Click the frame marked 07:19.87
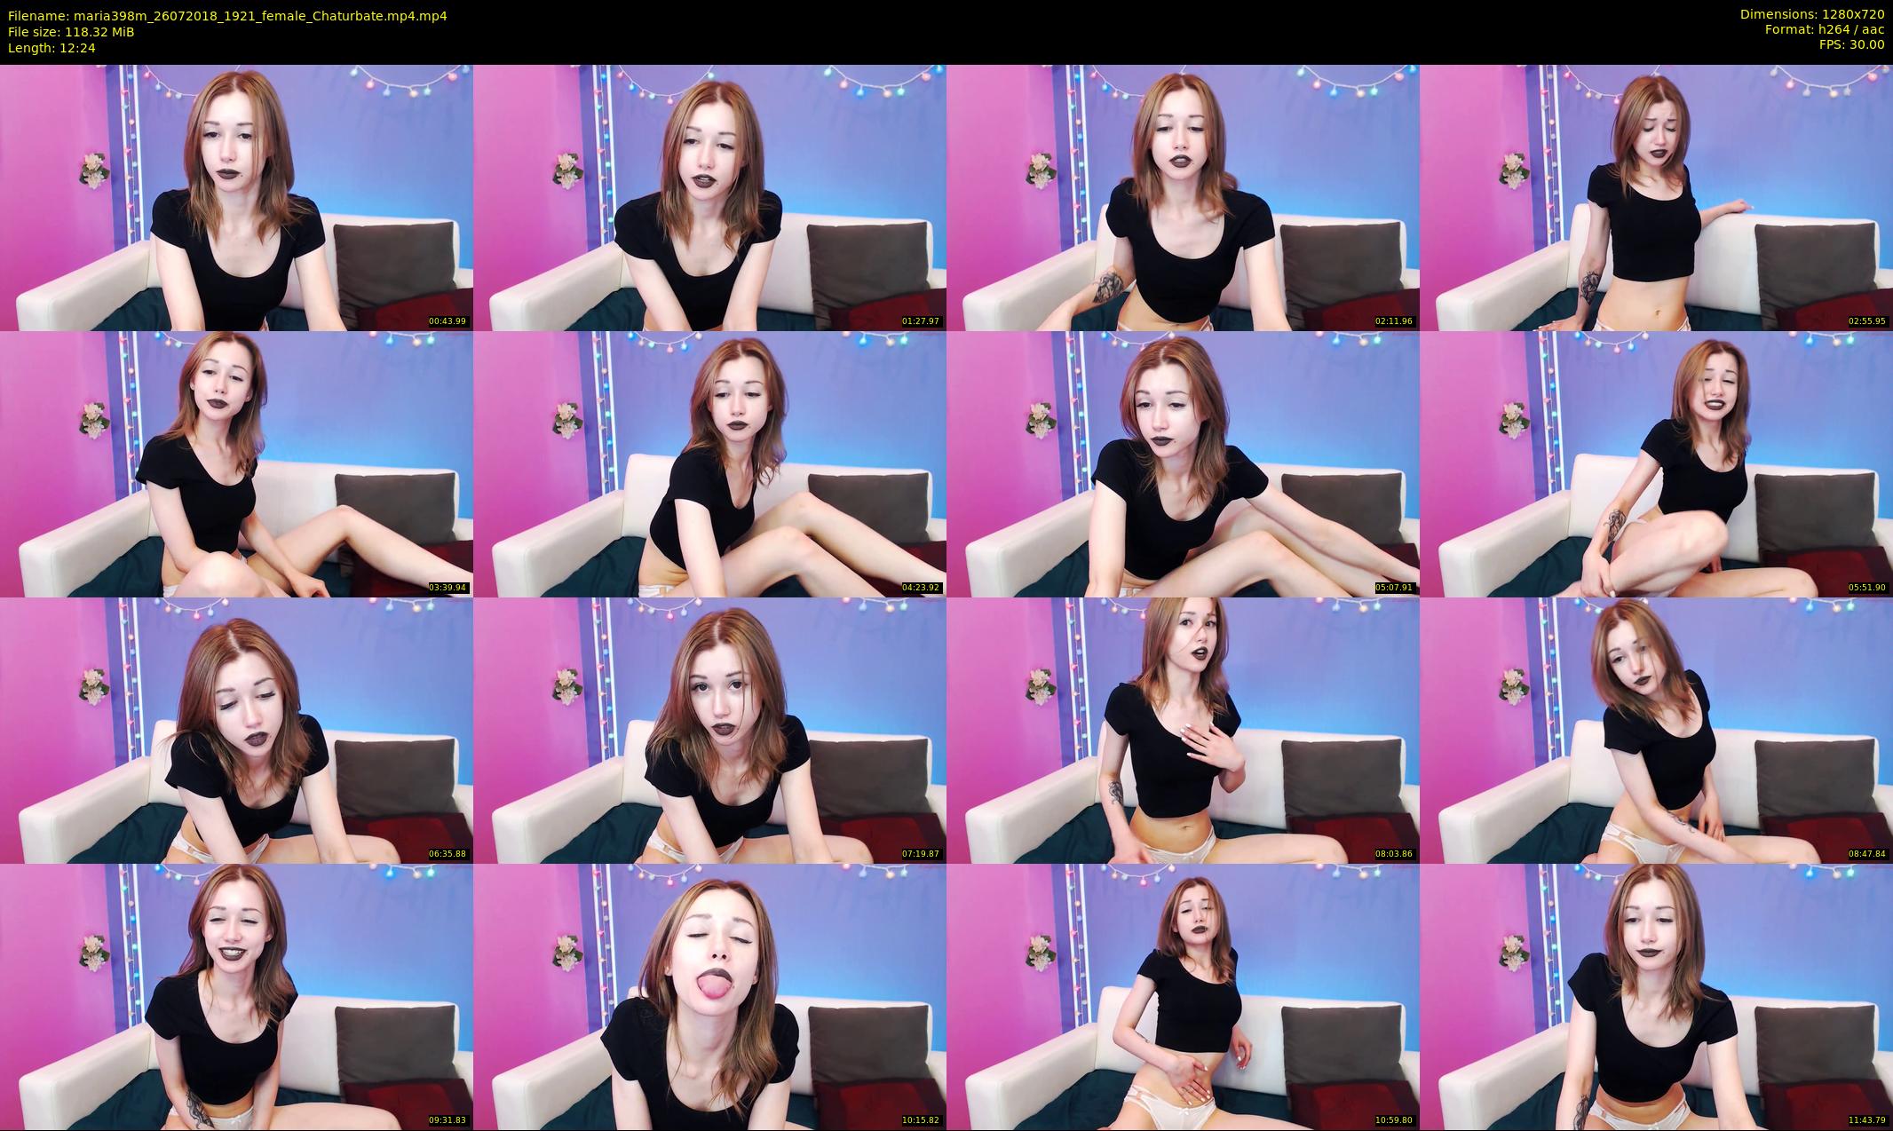Image resolution: width=1893 pixels, height=1131 pixels. click(709, 730)
